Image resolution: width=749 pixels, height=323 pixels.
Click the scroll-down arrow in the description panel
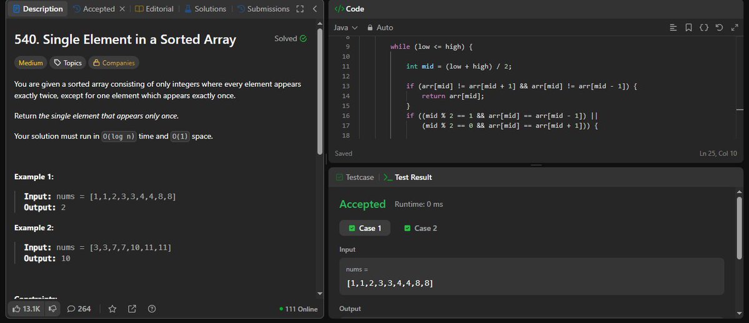click(320, 294)
